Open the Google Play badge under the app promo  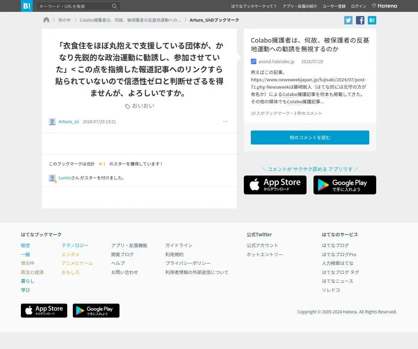[x=345, y=185]
